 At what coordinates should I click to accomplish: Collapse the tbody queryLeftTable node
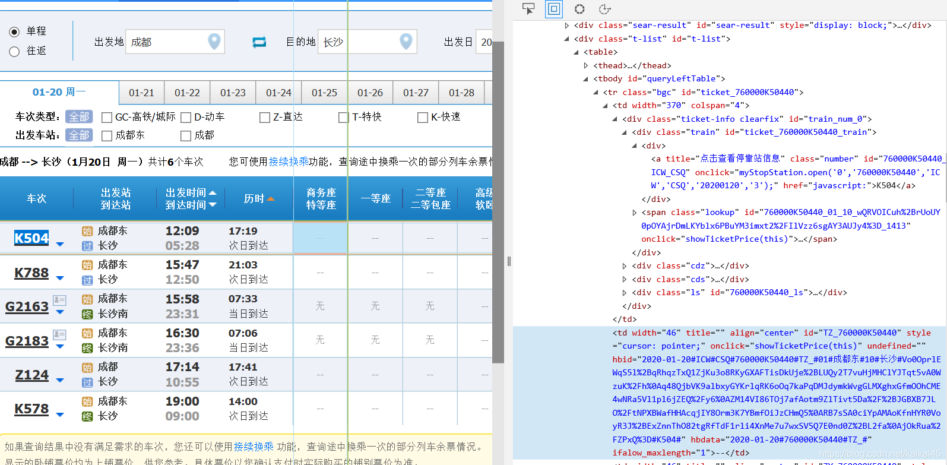point(586,79)
